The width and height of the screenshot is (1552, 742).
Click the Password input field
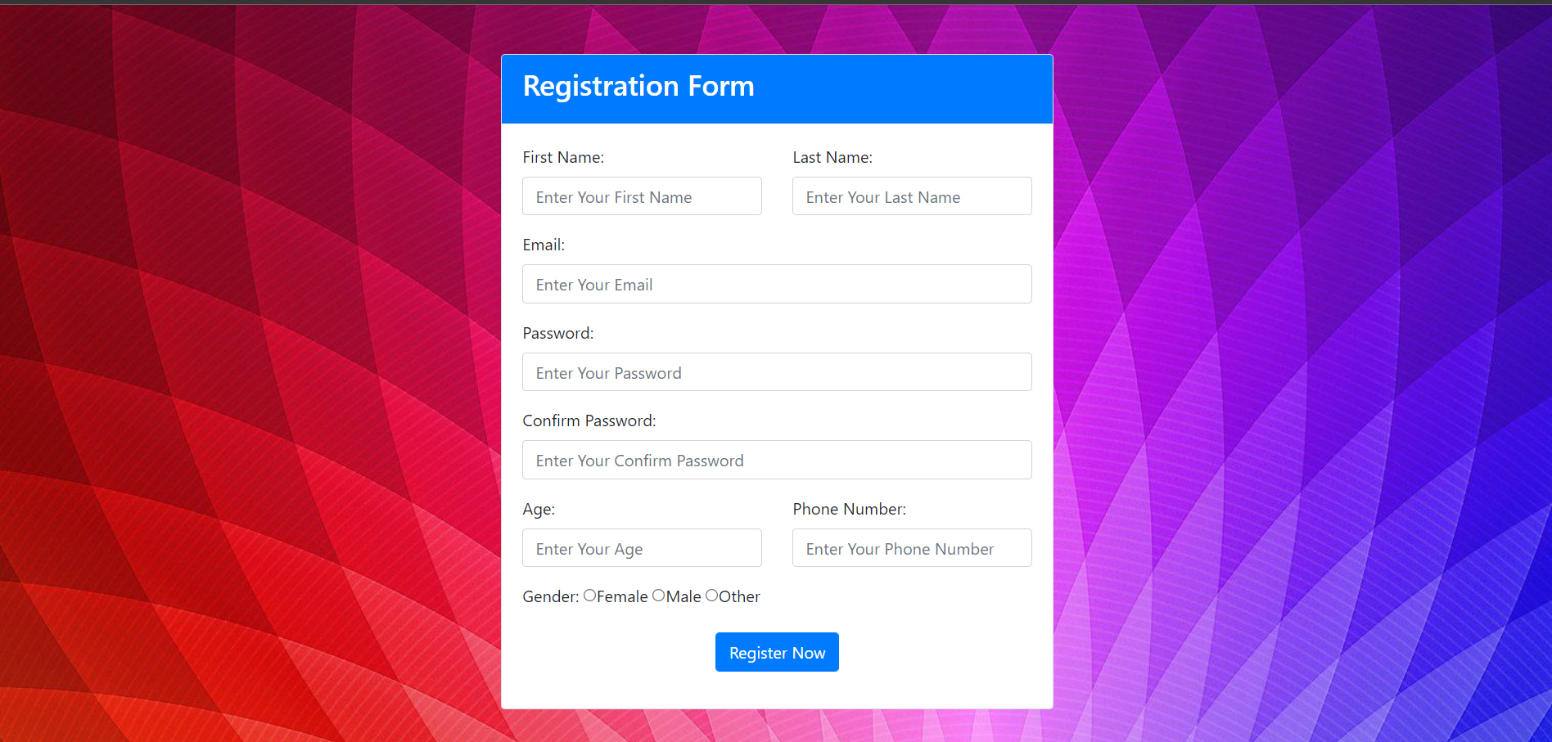pos(776,372)
